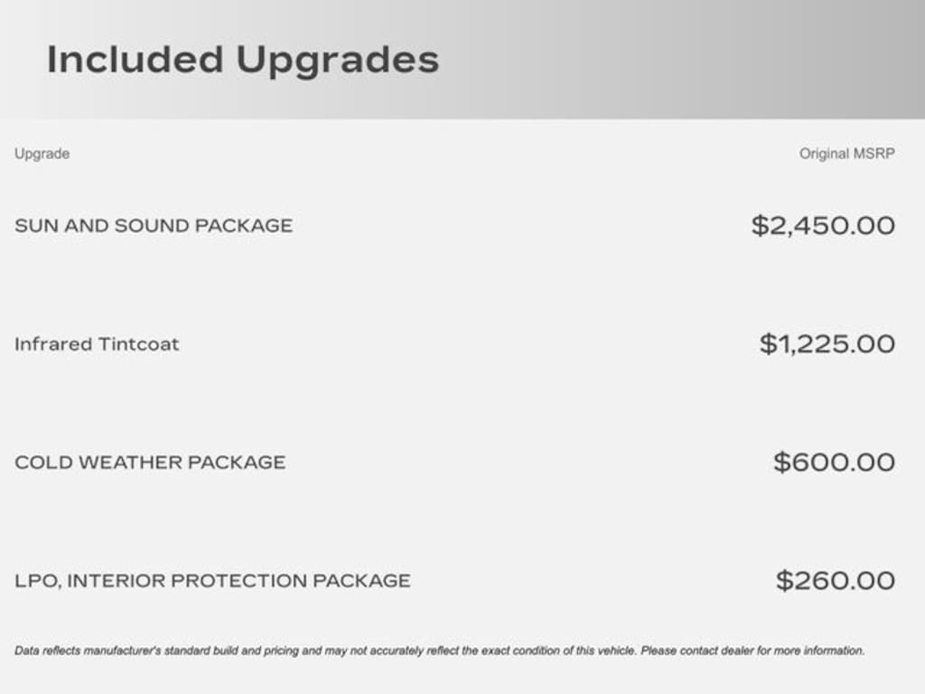Click the $2,450.00 price

click(823, 226)
